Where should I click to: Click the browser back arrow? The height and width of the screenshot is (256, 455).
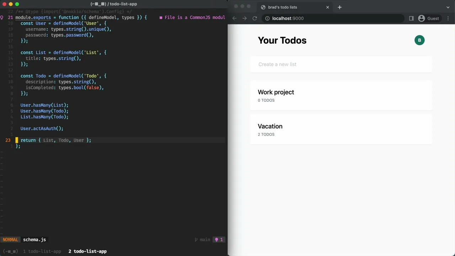click(234, 18)
